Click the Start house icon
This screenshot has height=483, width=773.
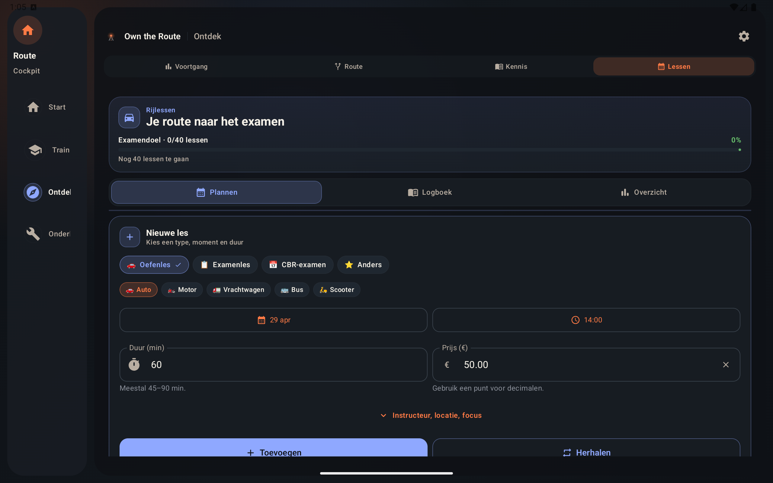[33, 107]
